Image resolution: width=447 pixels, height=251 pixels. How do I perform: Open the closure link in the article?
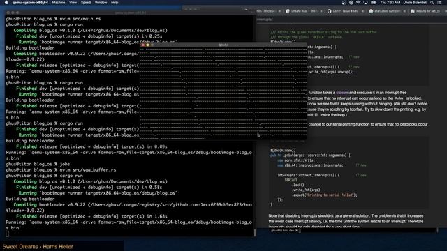(342, 93)
